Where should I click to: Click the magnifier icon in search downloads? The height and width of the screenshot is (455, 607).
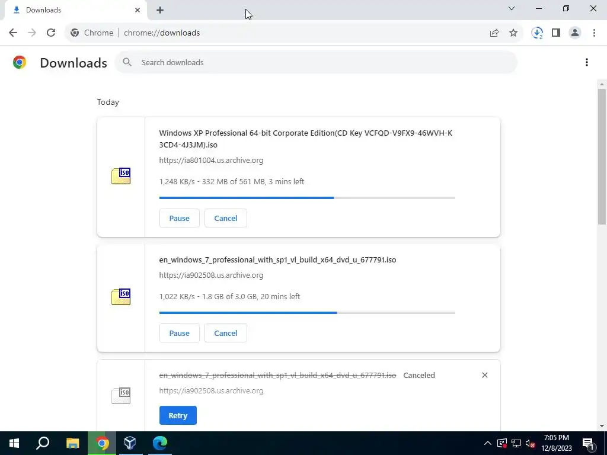pyautogui.click(x=127, y=62)
